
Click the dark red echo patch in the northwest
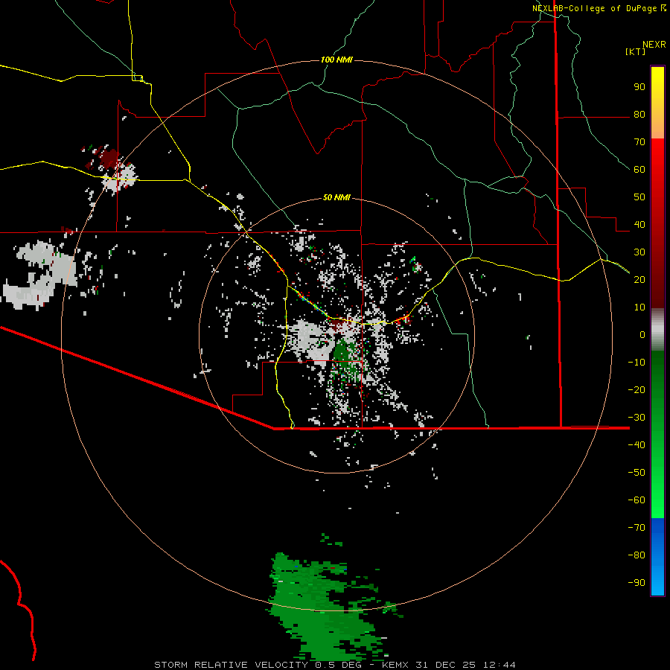108,158
